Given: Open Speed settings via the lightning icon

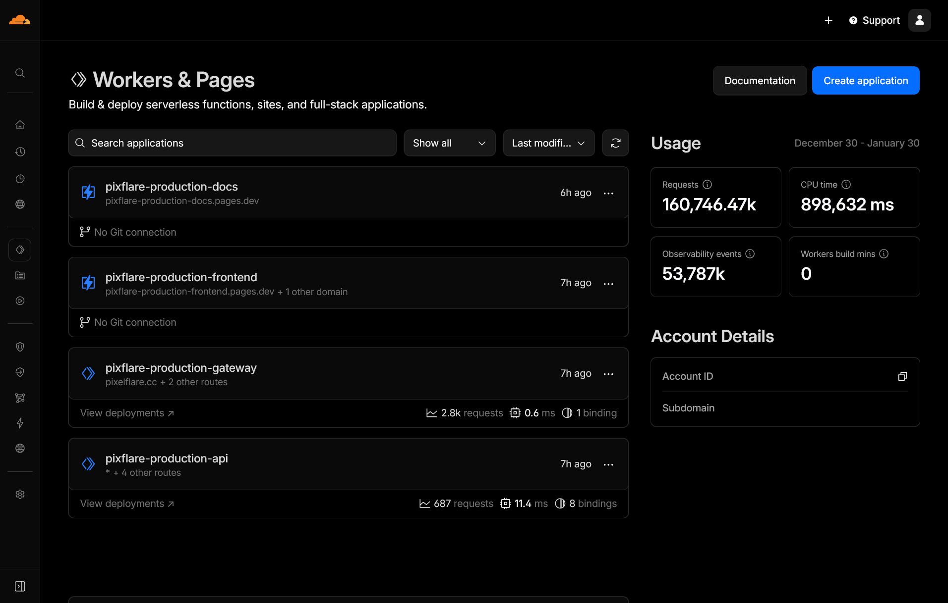Looking at the screenshot, I should (20, 423).
